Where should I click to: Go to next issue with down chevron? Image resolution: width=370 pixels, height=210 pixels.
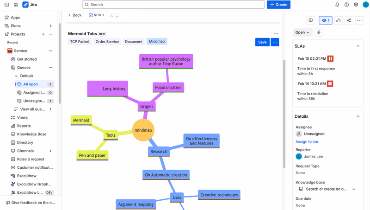[x=117, y=16]
